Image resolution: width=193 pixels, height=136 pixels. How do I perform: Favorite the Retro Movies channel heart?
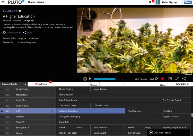[2, 106]
